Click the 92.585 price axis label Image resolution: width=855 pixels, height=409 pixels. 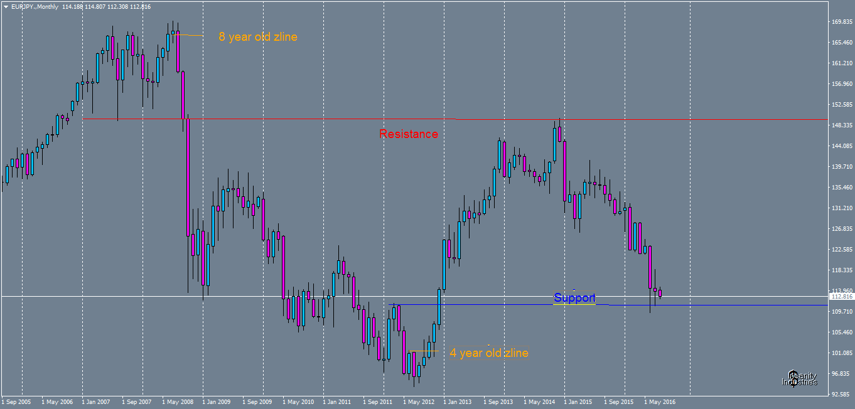click(840, 393)
